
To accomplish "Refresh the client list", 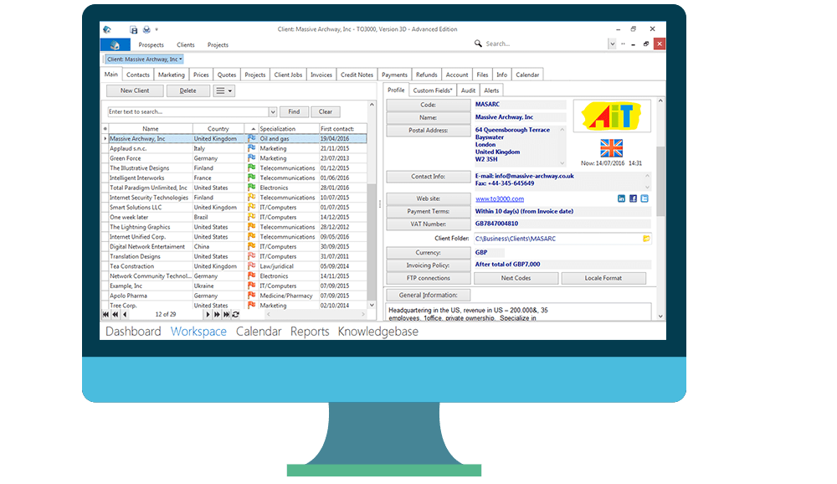I will click(x=236, y=313).
